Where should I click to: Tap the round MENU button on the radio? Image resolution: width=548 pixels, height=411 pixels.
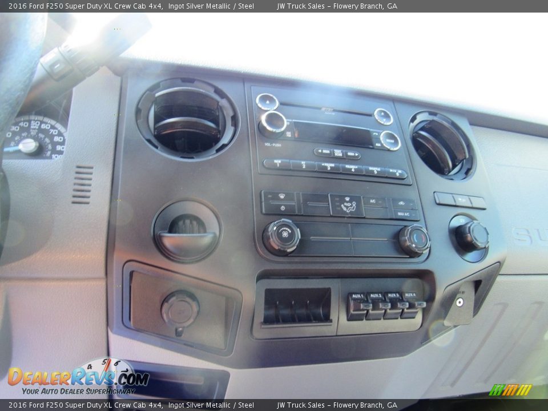(x=390, y=140)
